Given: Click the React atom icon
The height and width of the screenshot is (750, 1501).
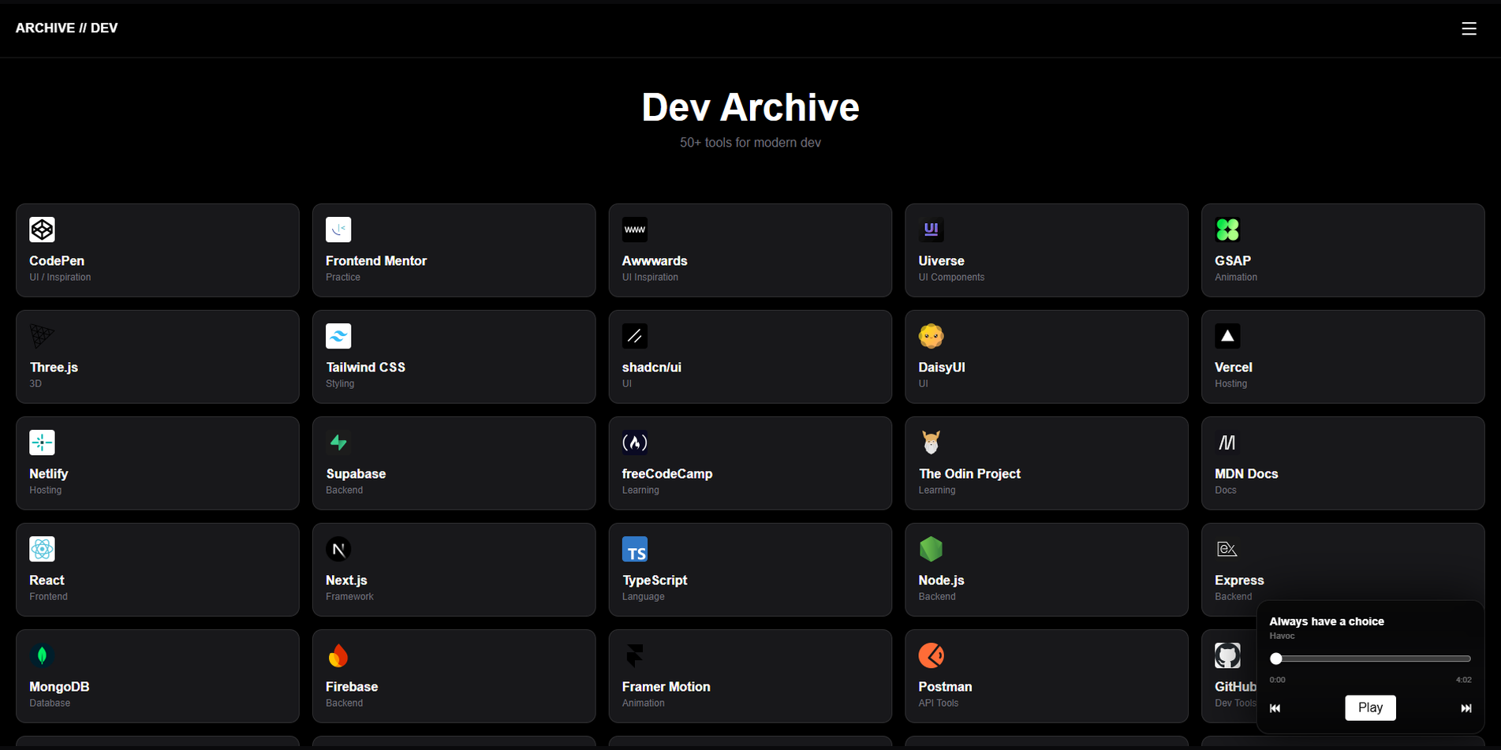Looking at the screenshot, I should (42, 549).
